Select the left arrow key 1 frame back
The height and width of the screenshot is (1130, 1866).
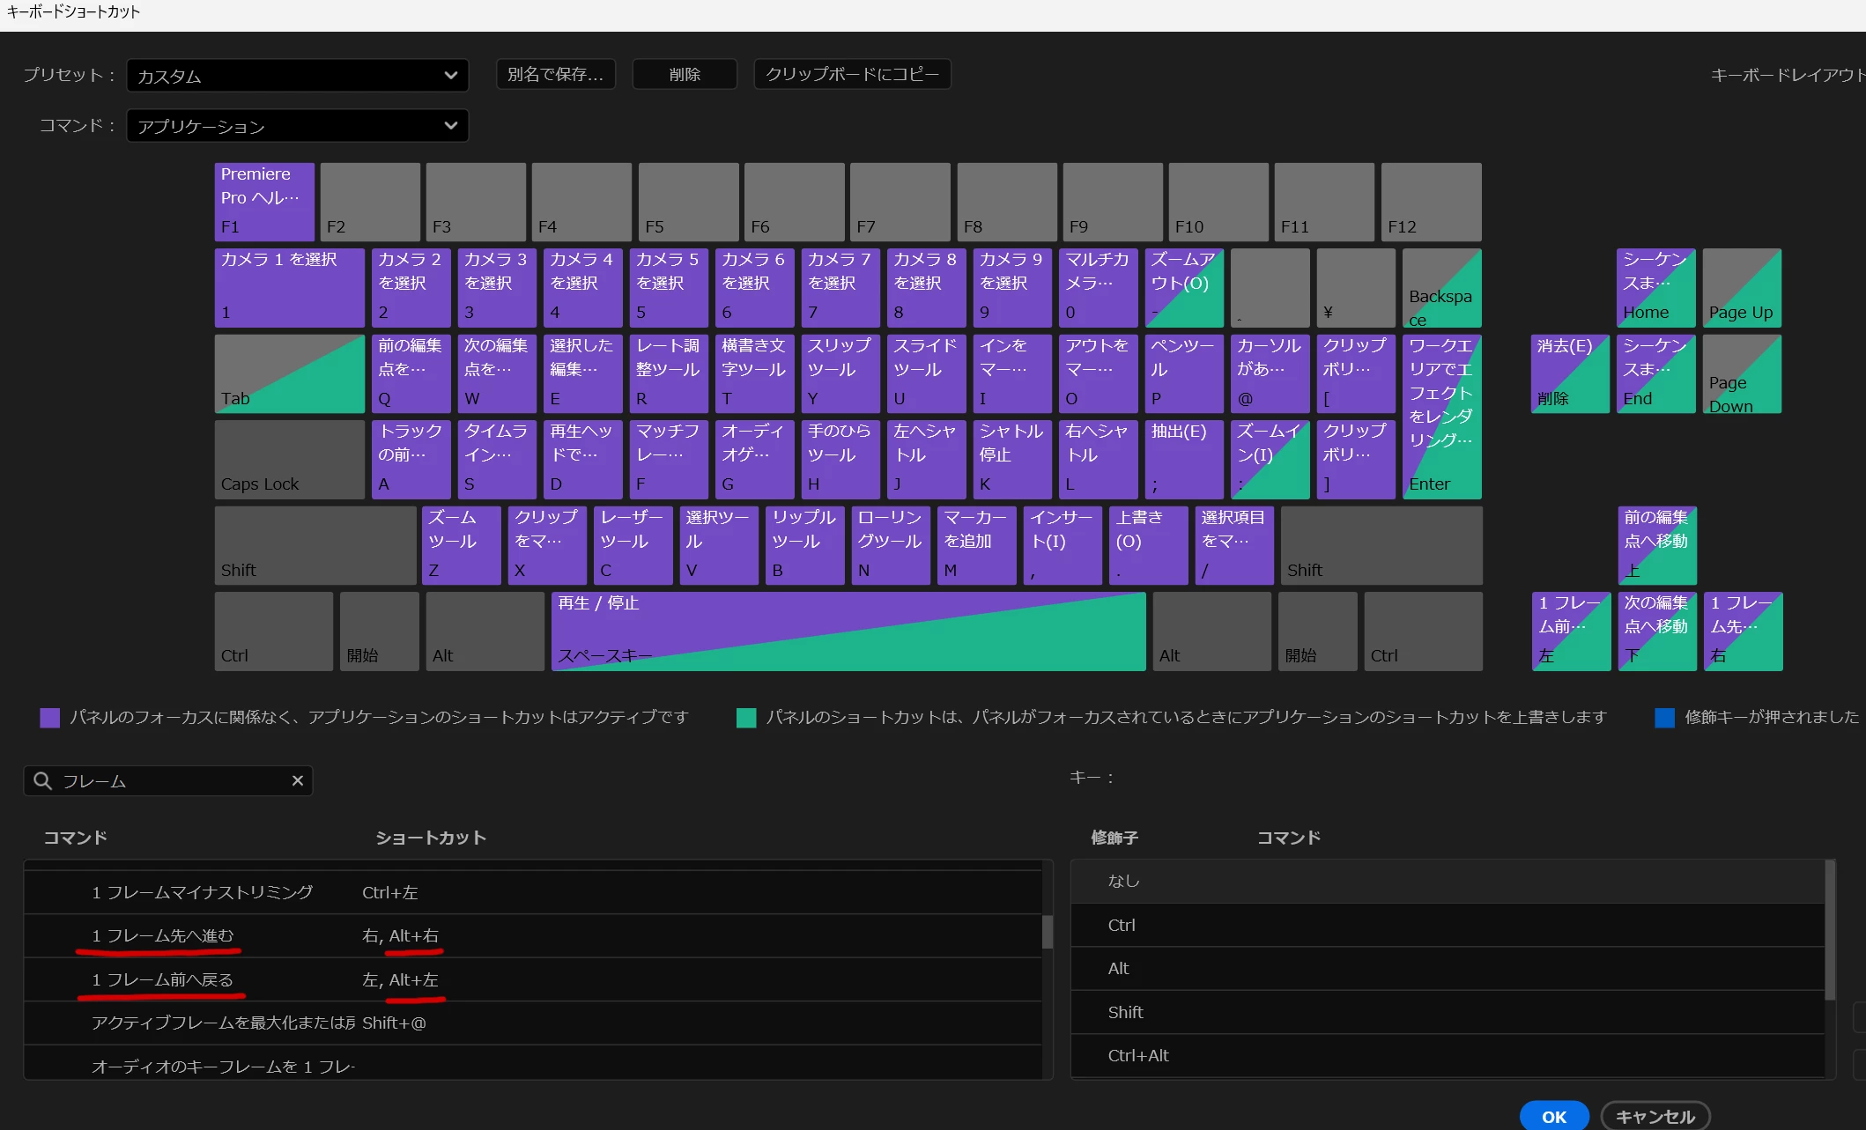(1571, 631)
